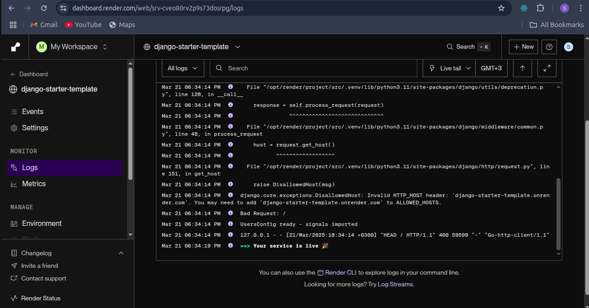589x308 pixels.
Task: Click the log panel vertical scrollbar
Action: (558, 213)
